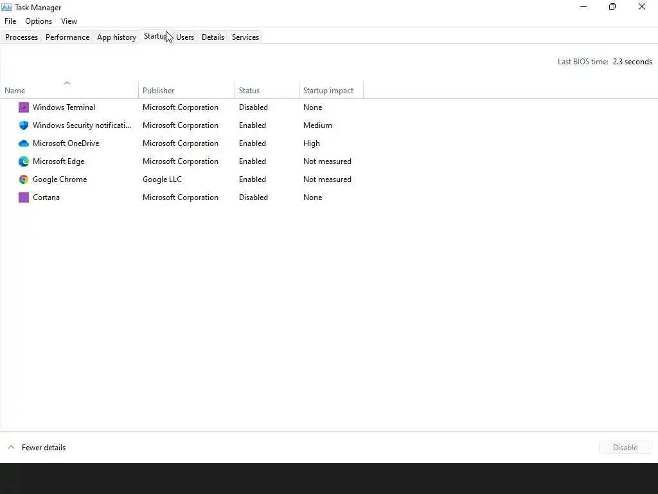The height and width of the screenshot is (494, 658).
Task: Select the Windows Terminal row name
Action: point(64,107)
